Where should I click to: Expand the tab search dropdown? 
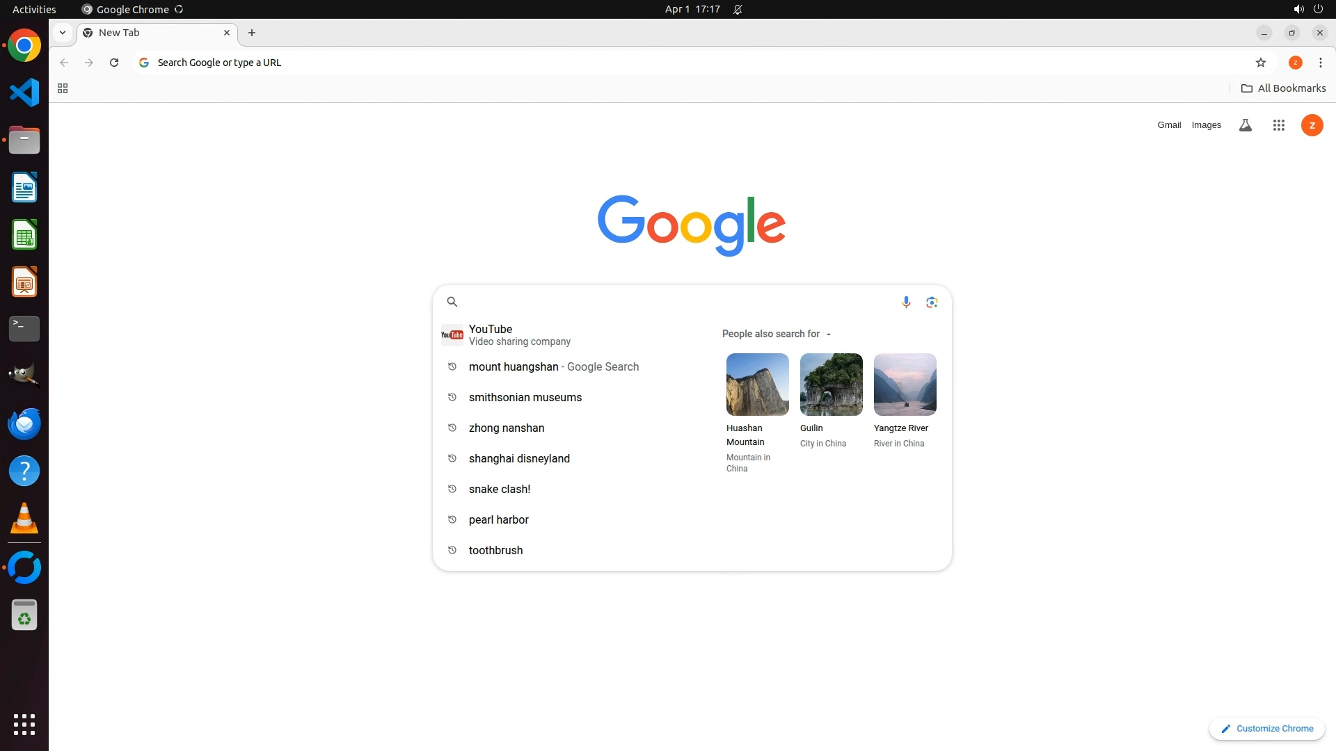tap(63, 33)
